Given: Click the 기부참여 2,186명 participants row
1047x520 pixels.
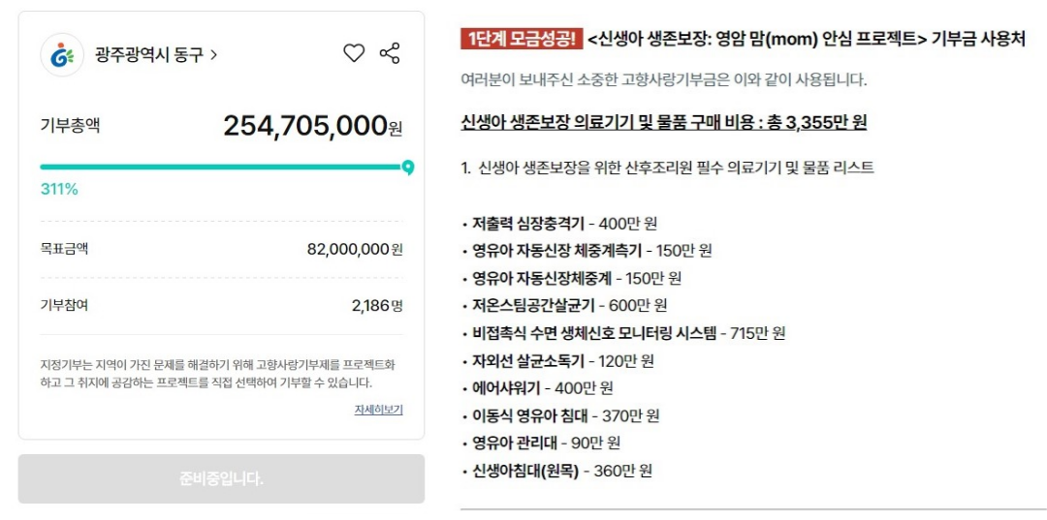Looking at the screenshot, I should point(221,305).
